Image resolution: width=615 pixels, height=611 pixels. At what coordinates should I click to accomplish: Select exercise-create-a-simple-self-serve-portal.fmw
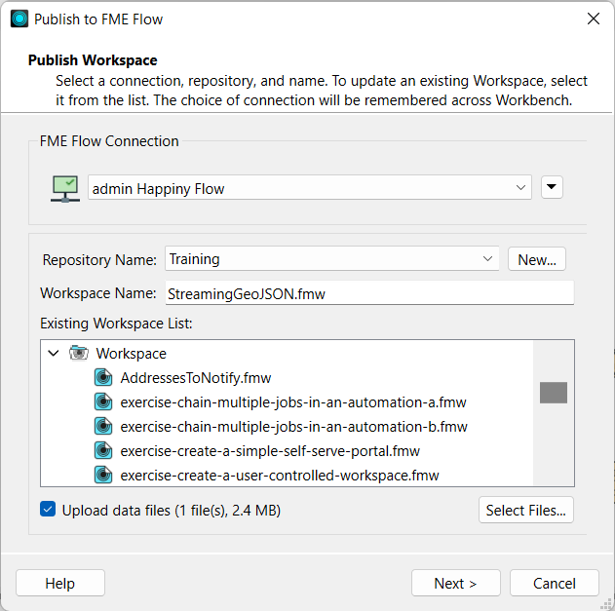tap(270, 450)
